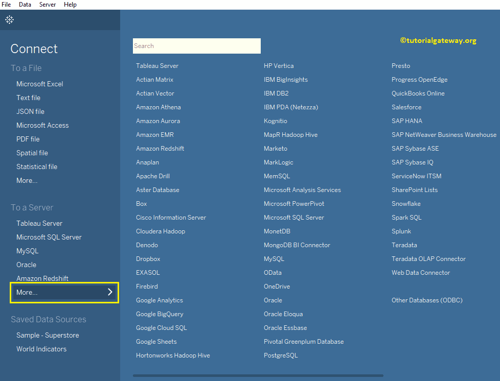Select Microsoft SQL Server in left sidebar

coord(49,237)
